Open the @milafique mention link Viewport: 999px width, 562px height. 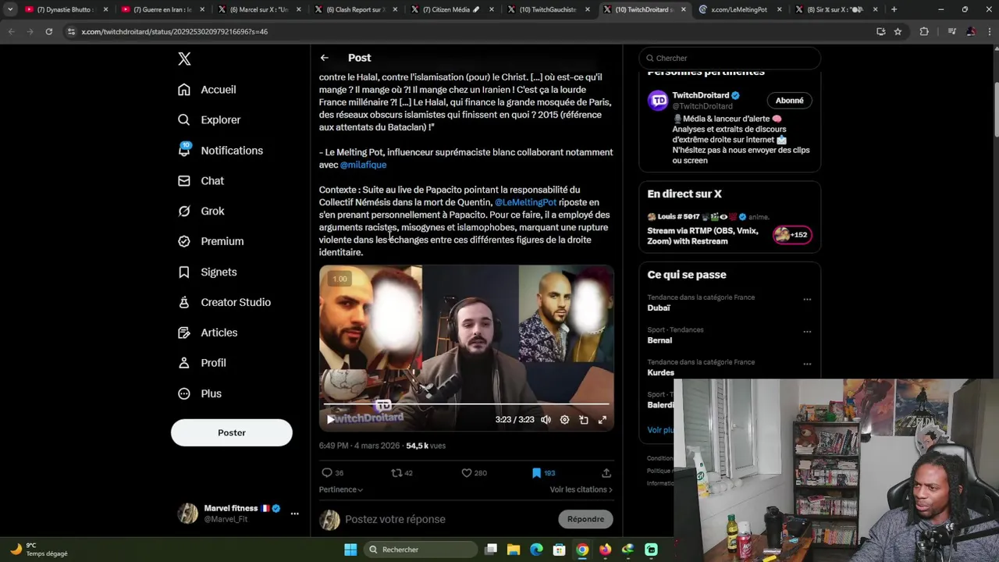[x=363, y=165]
